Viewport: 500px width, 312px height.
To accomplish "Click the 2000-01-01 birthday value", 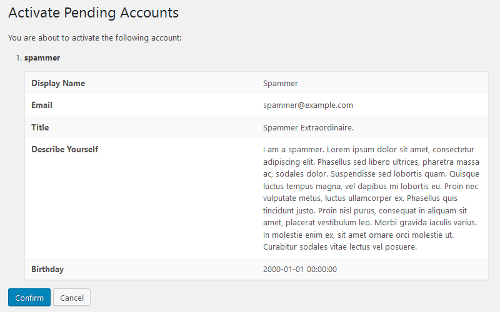I will pos(300,270).
